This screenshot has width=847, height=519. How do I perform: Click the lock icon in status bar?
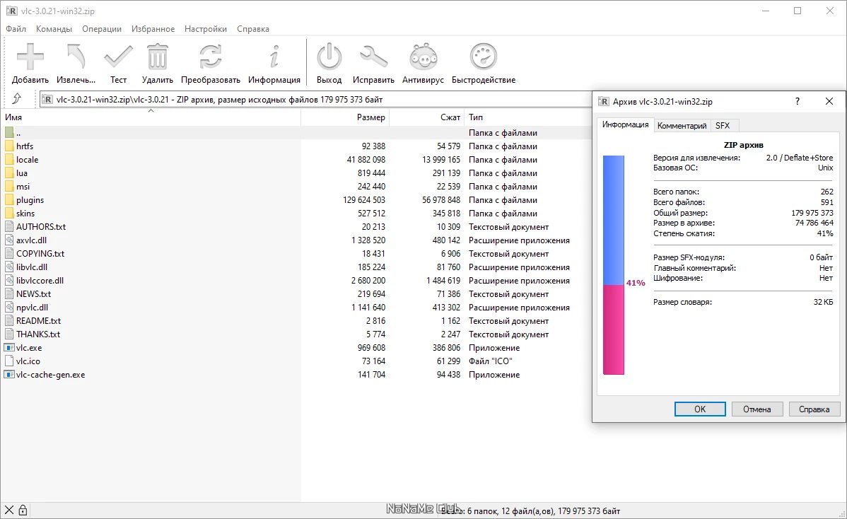pyautogui.click(x=23, y=510)
